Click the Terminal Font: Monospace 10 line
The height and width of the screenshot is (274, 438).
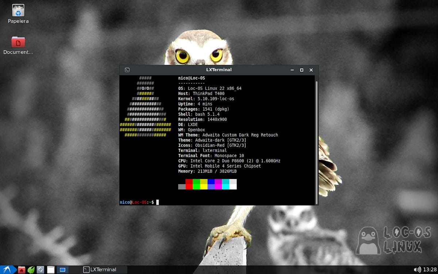[x=211, y=156]
